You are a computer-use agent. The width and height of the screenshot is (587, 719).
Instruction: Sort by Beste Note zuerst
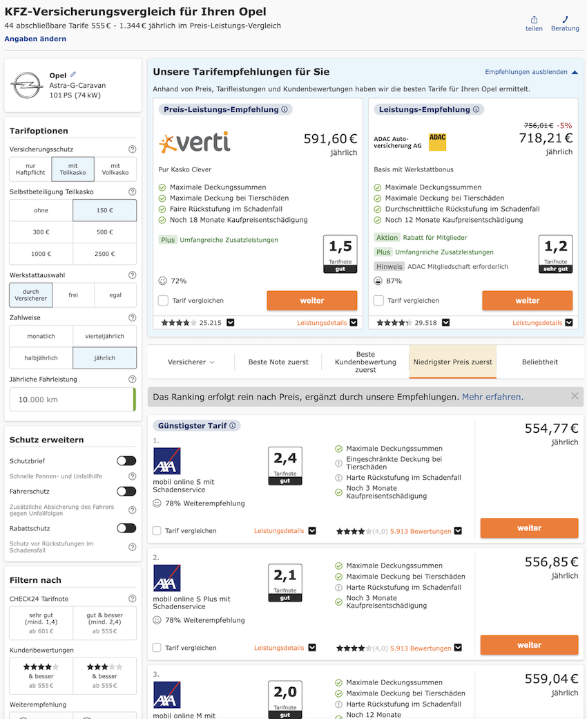click(278, 362)
